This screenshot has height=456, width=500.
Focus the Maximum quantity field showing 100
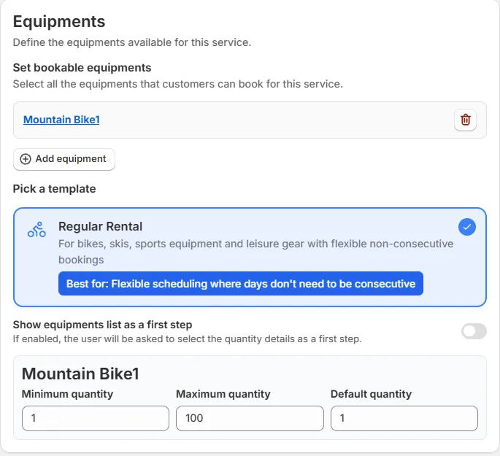point(250,418)
